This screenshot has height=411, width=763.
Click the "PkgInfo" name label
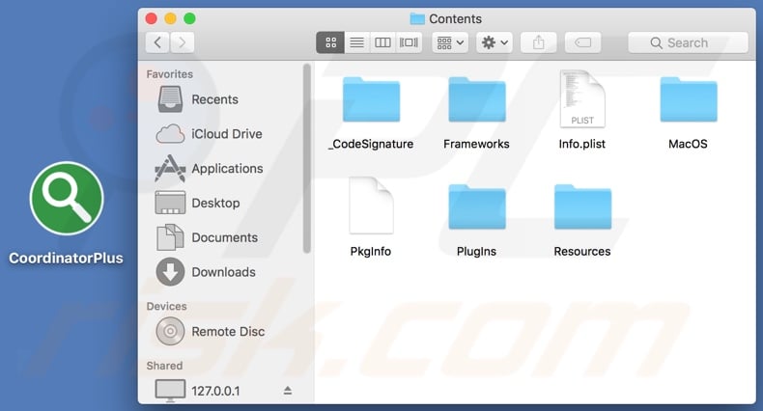[371, 251]
